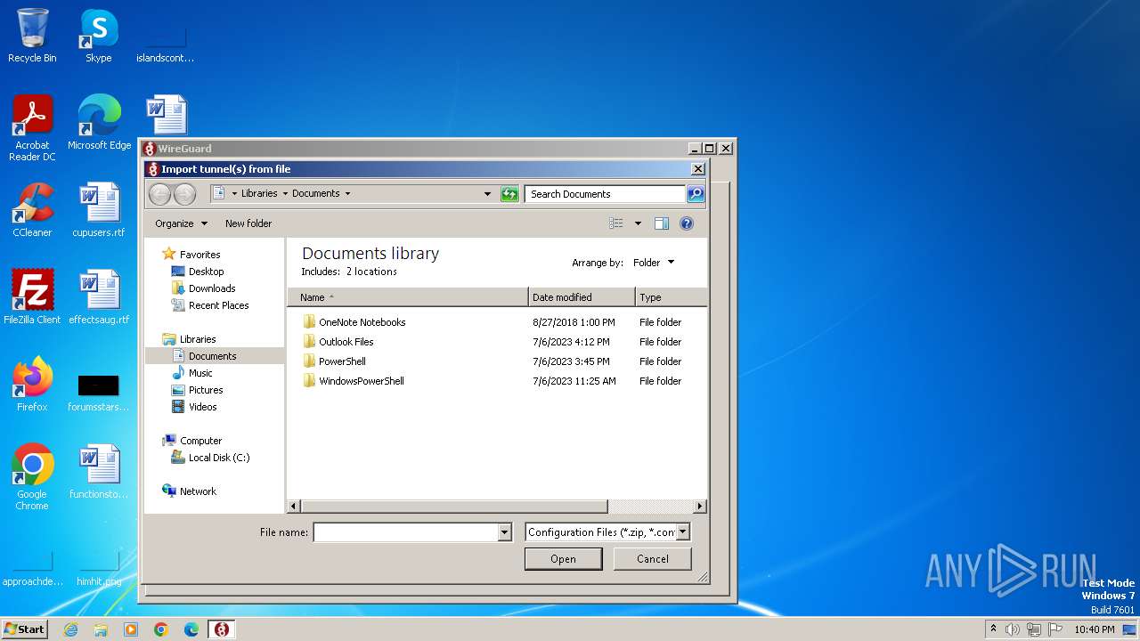Sort by the Type column header
The width and height of the screenshot is (1140, 641).
672,297
